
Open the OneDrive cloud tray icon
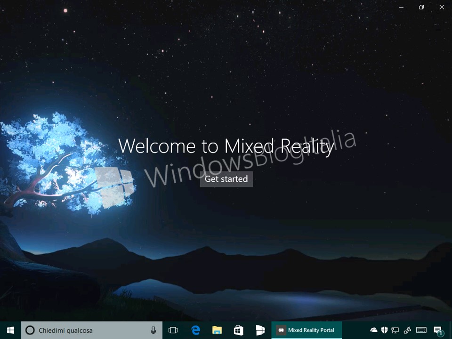(x=374, y=330)
